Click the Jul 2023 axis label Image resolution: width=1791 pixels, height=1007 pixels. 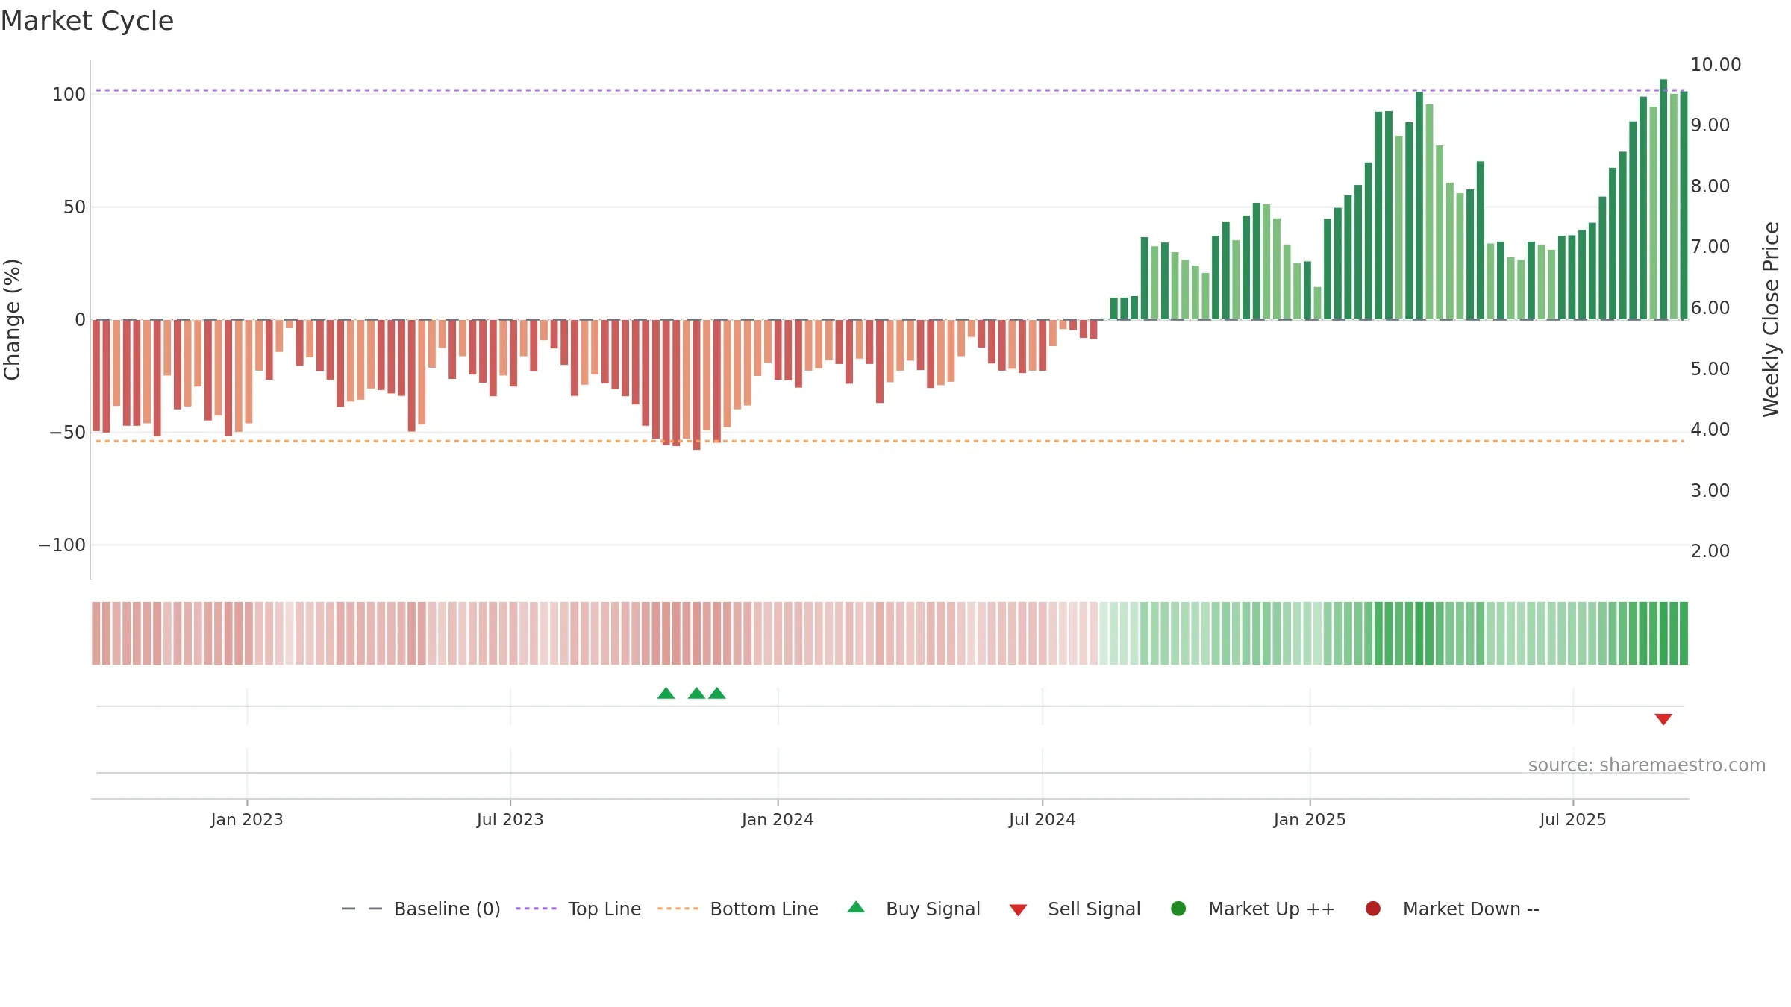[x=510, y=819]
